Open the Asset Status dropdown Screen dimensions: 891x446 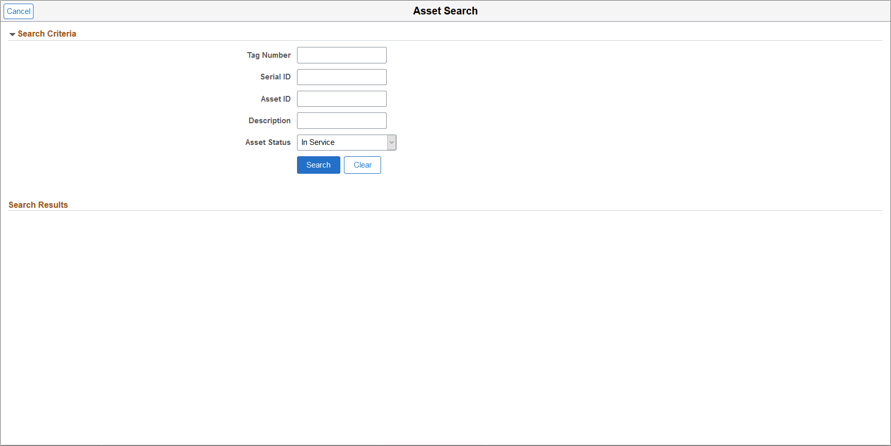click(x=346, y=142)
